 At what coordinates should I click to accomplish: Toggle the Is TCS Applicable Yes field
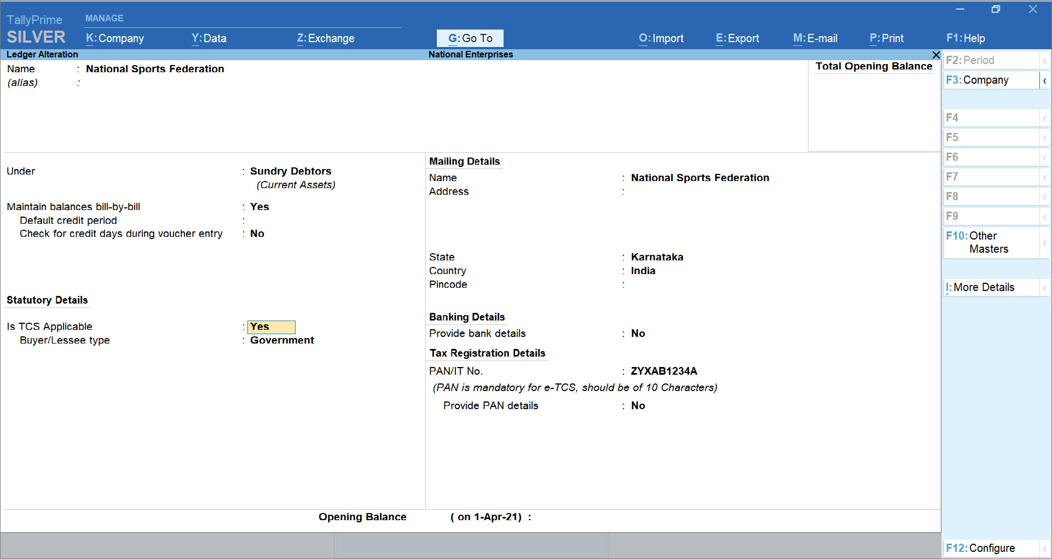click(x=271, y=327)
